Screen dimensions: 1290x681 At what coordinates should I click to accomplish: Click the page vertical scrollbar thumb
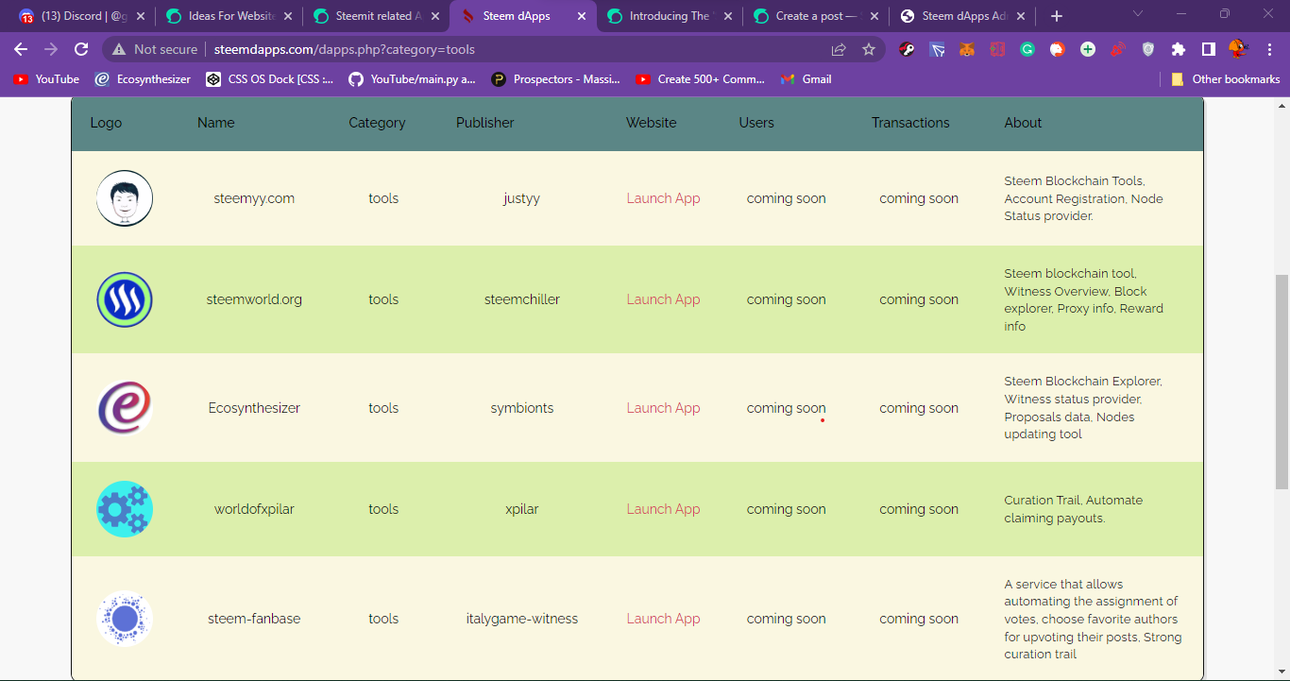[x=1282, y=382]
